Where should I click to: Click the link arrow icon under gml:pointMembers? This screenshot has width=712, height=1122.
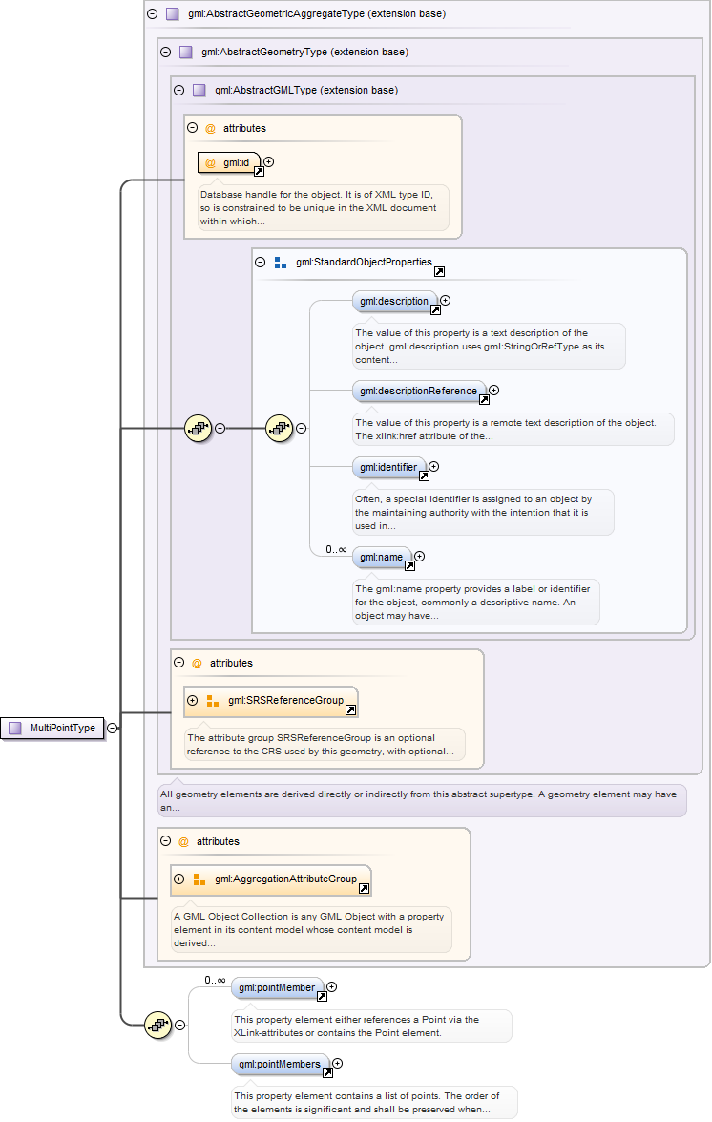pos(327,1072)
